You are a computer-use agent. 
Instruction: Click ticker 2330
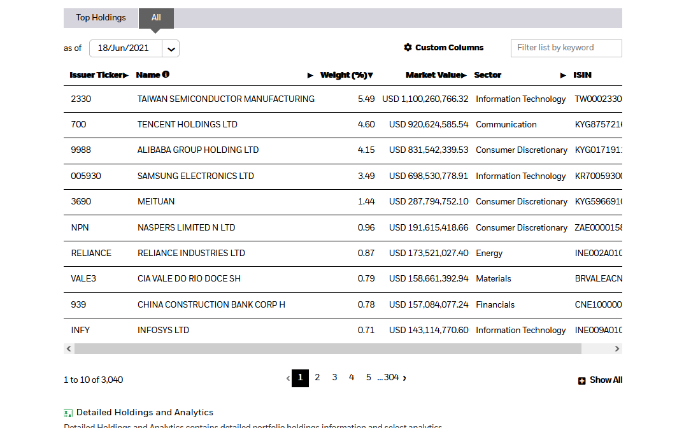(81, 99)
